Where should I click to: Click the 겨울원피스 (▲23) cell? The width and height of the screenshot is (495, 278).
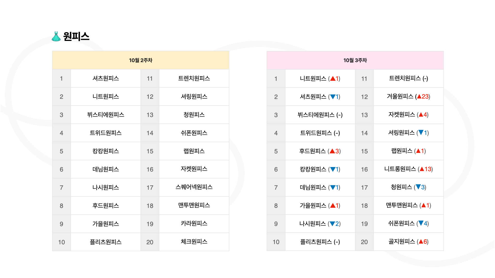coord(409,97)
